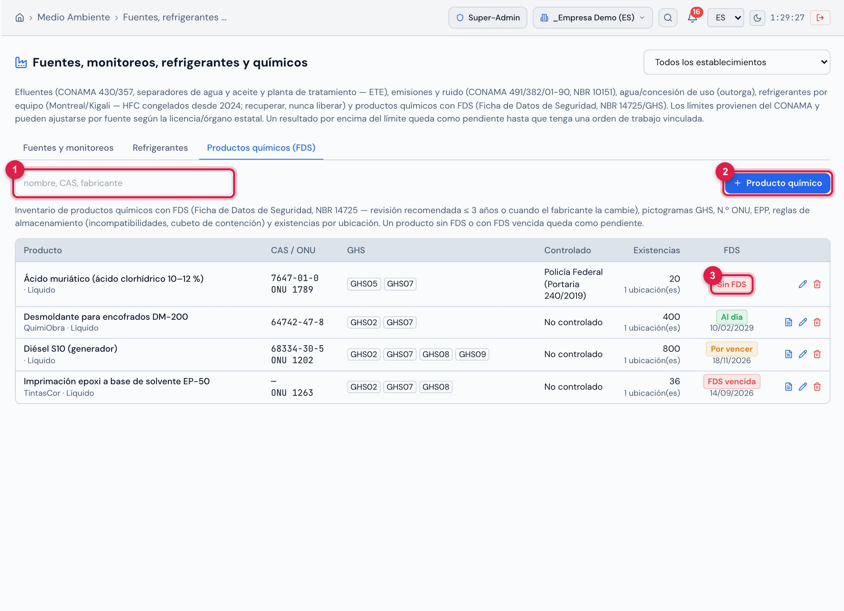Go to home via house icon
The image size is (844, 611).
(x=20, y=17)
